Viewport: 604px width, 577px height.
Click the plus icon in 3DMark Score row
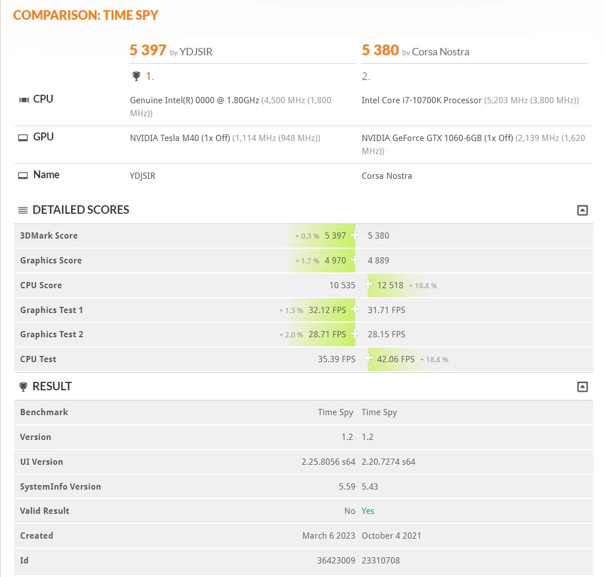[355, 235]
